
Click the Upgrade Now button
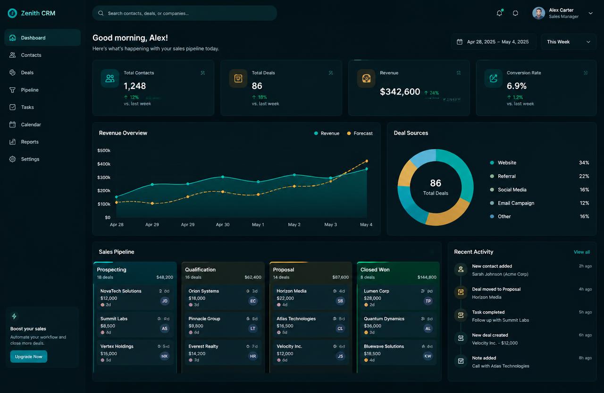[x=29, y=357]
